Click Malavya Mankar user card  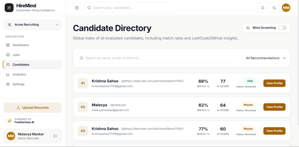33,136
